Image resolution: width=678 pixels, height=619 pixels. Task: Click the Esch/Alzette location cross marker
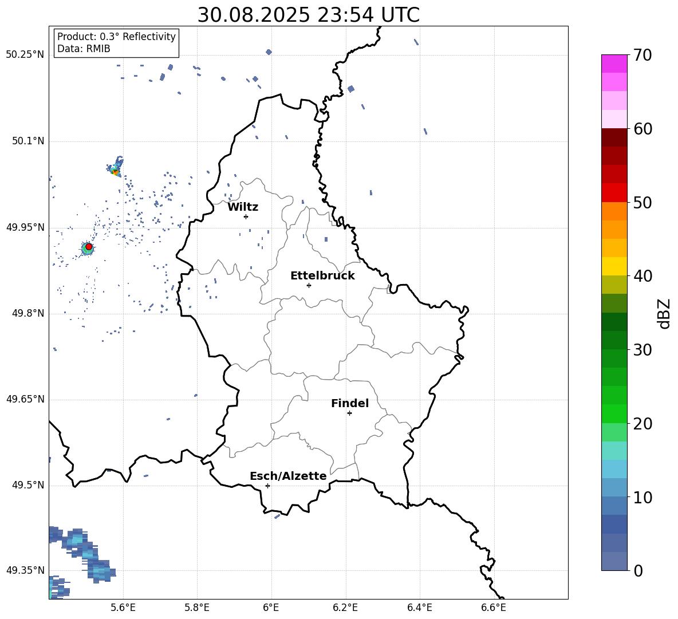267,486
